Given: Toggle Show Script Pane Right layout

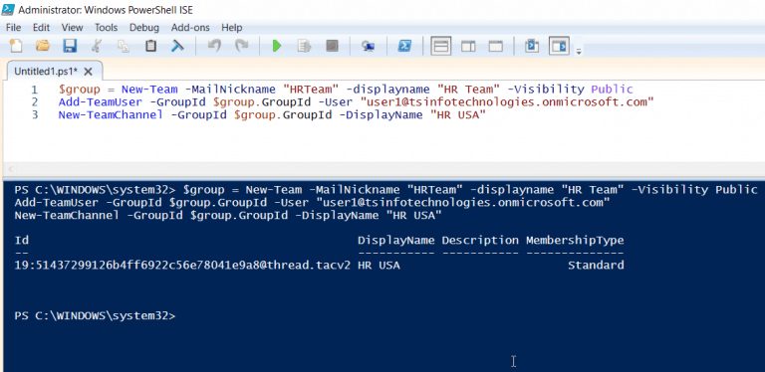Looking at the screenshot, I should click(468, 47).
